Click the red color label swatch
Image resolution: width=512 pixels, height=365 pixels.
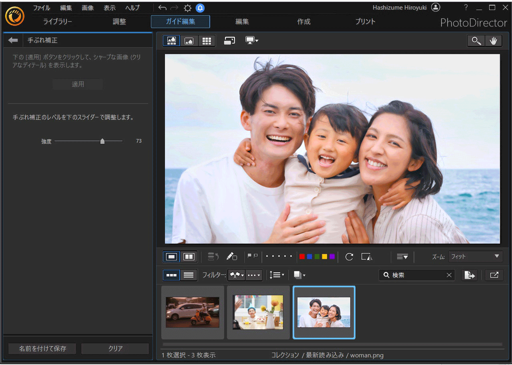point(302,257)
